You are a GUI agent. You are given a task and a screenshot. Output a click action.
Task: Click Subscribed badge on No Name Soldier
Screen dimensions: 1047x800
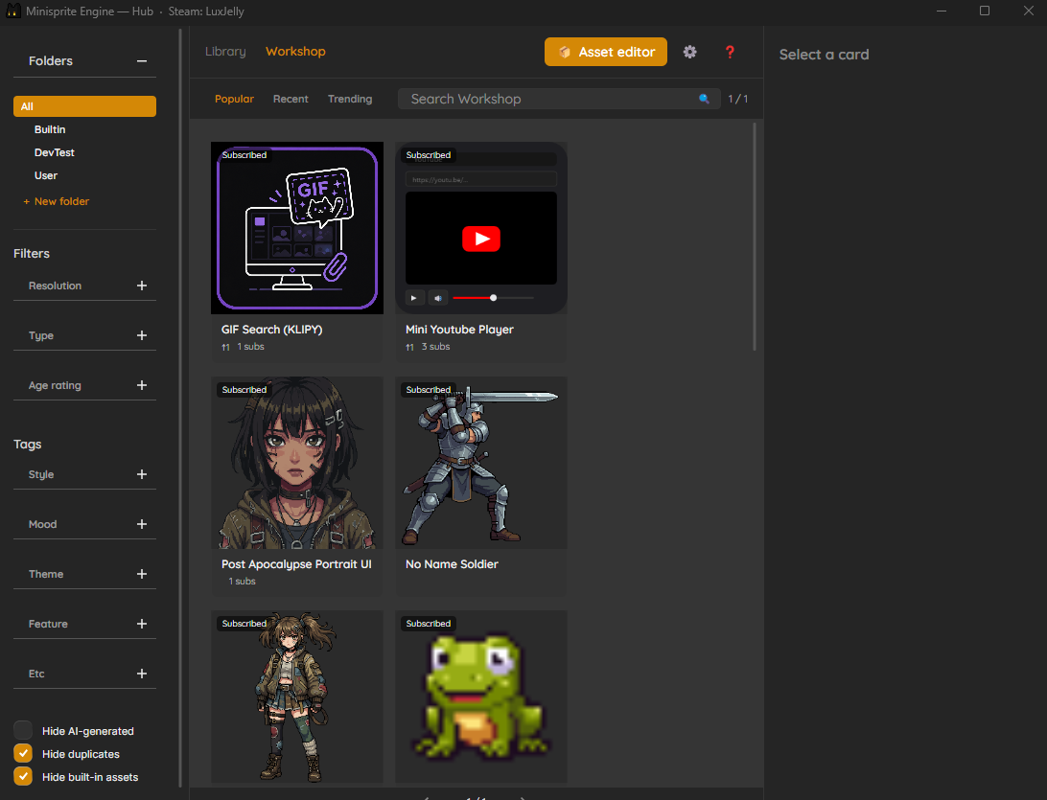point(428,390)
